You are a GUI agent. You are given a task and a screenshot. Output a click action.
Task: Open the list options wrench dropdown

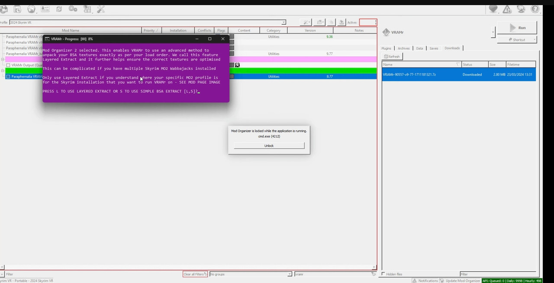307,22
